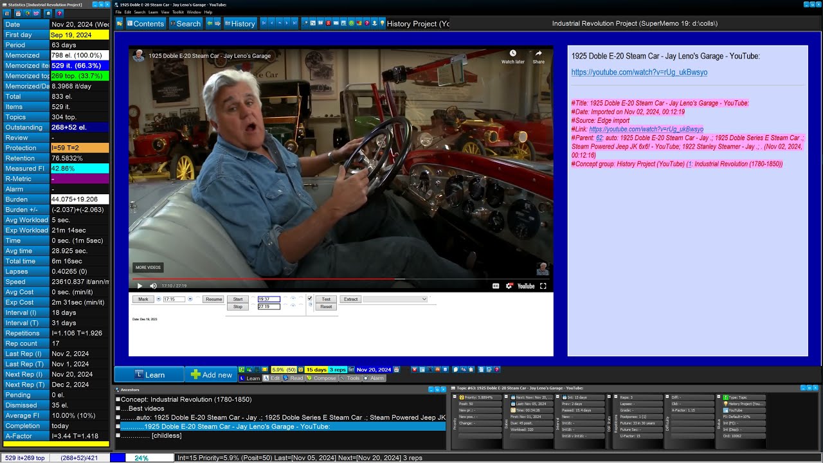Switch to the Compose tab
The image size is (823, 463).
pyautogui.click(x=322, y=378)
